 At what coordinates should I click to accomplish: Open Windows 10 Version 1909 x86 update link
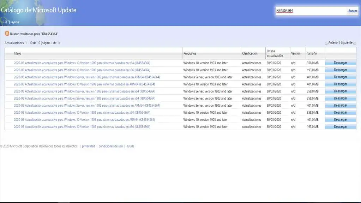coord(82,70)
